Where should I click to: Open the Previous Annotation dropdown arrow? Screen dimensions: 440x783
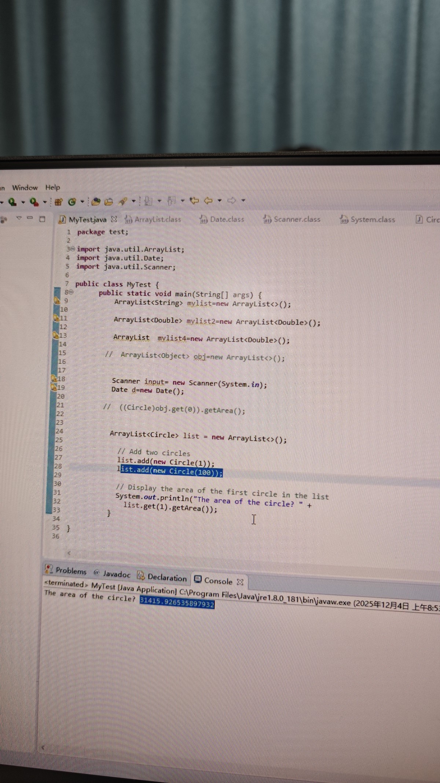click(183, 201)
